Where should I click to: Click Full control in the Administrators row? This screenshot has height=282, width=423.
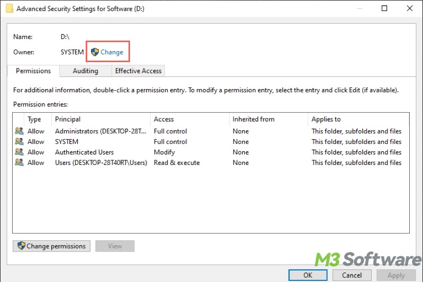point(170,131)
